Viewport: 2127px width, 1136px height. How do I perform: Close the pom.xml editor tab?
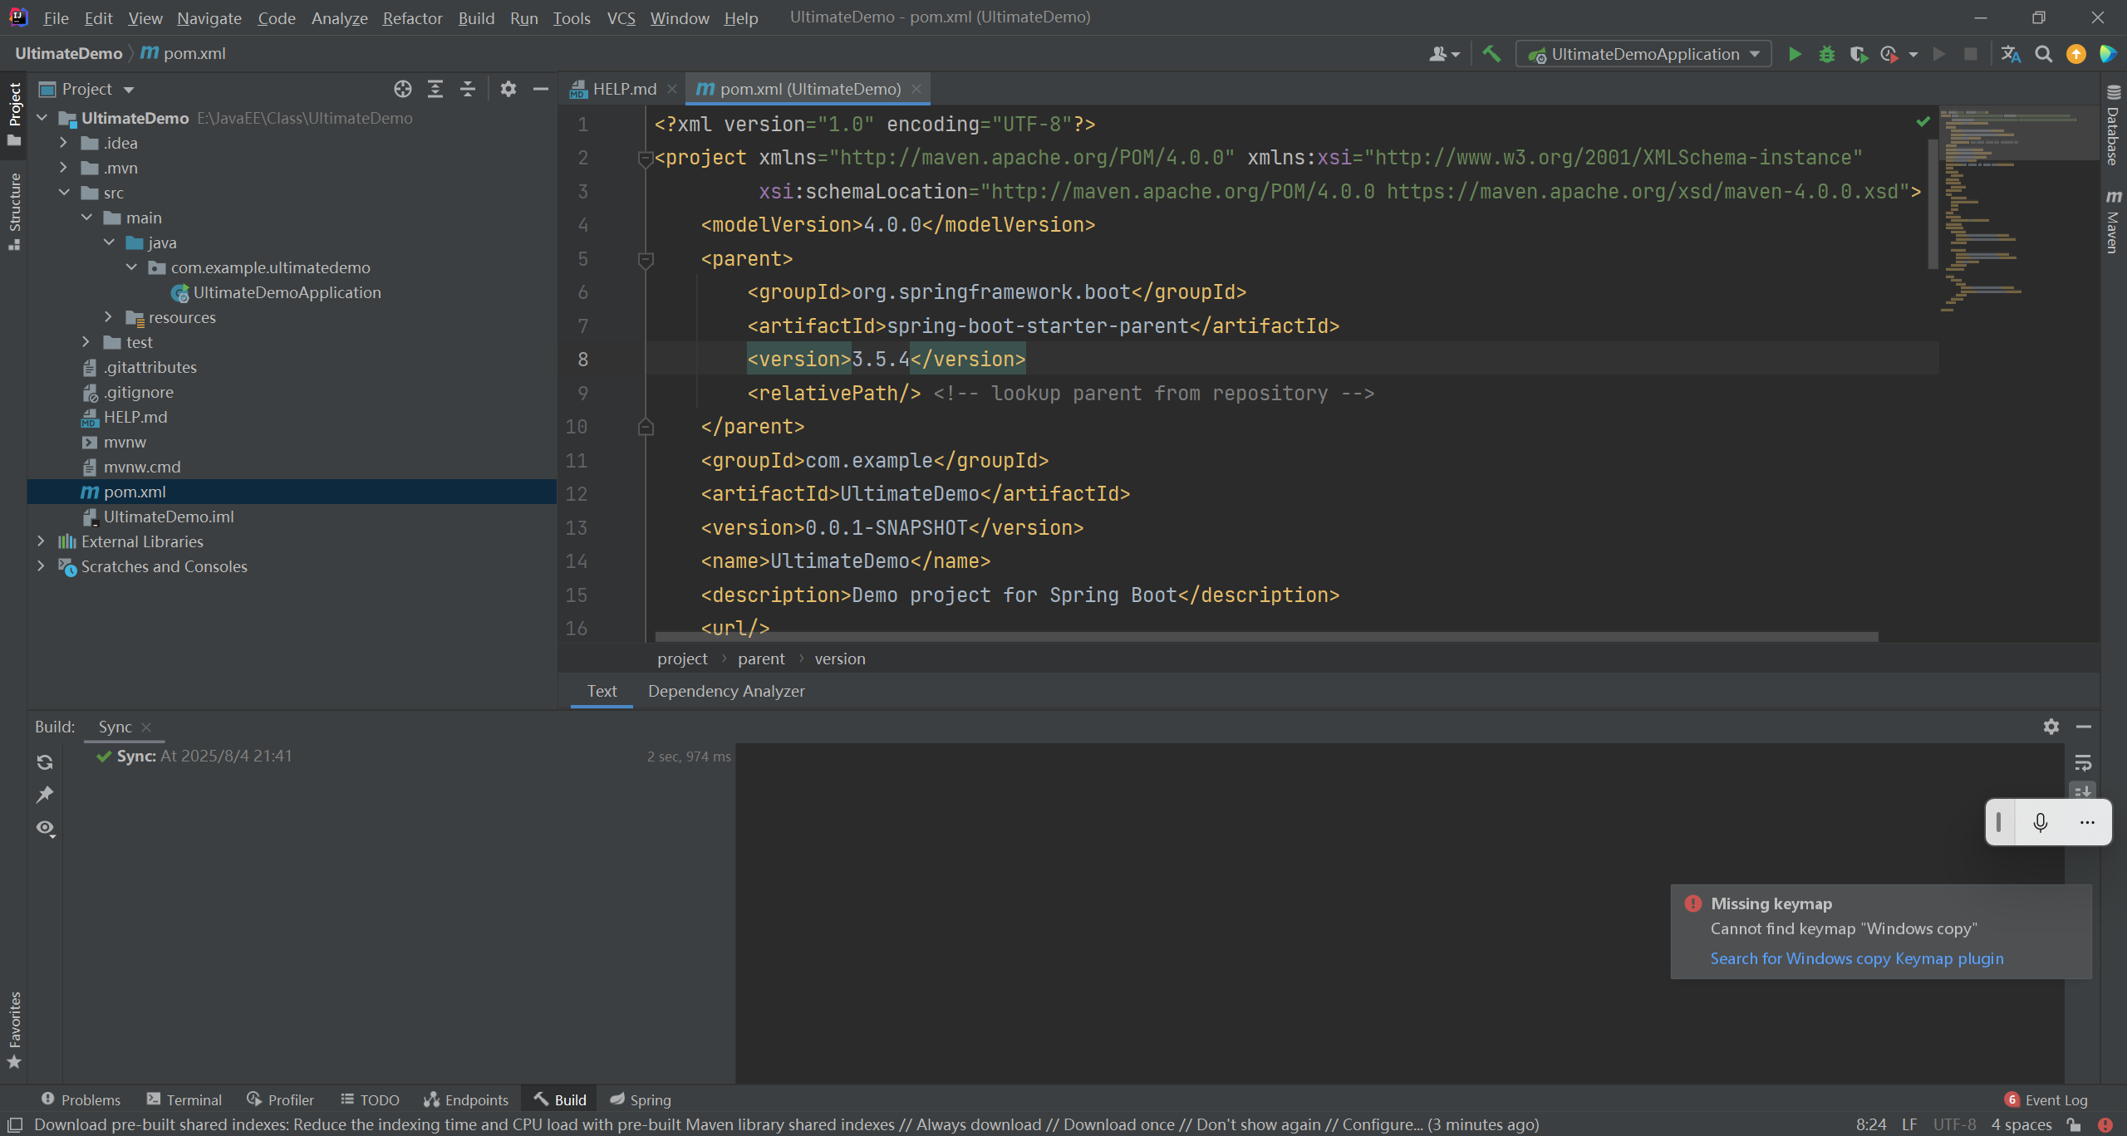pos(916,89)
